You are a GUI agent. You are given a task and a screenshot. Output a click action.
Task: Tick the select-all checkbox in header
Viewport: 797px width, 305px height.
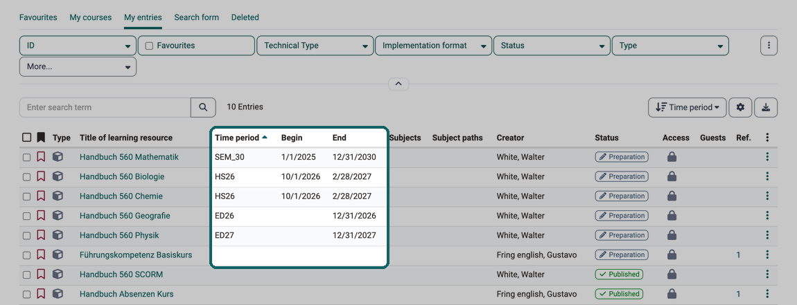(x=27, y=138)
